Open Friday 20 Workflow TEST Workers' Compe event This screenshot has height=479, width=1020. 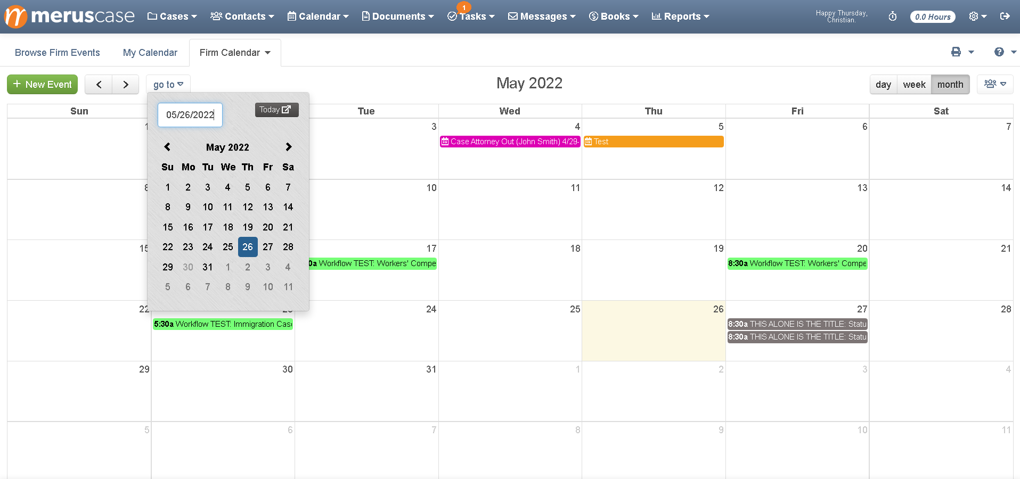(x=797, y=263)
